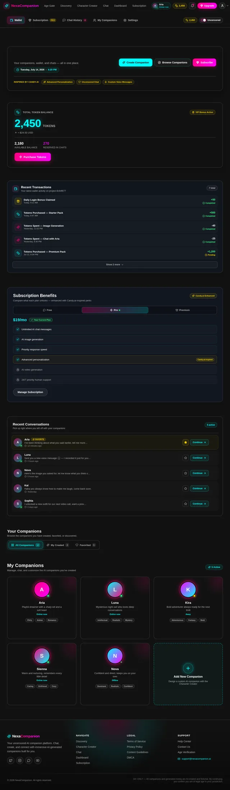The height and width of the screenshot is (790, 230).
Task: Click the NexaCompanion logo in header
Action: pyautogui.click(x=21, y=6)
